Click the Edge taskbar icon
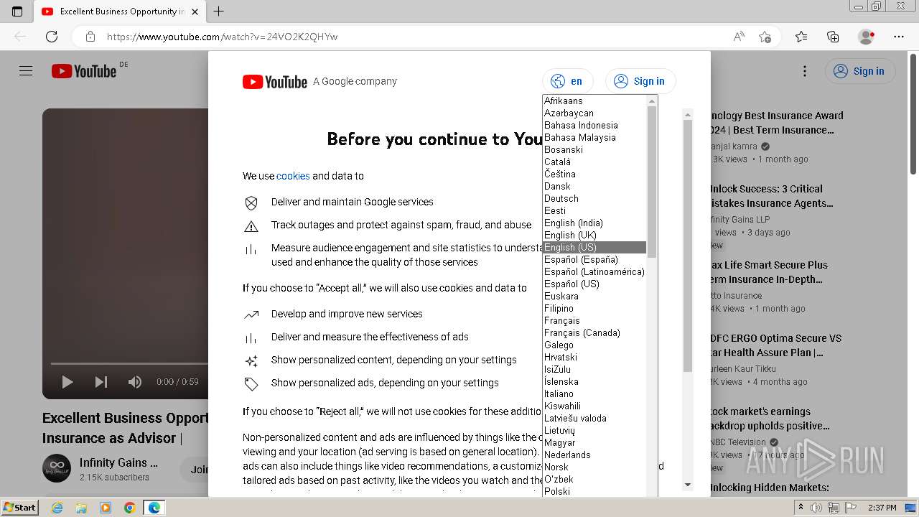The image size is (919, 517). [154, 508]
